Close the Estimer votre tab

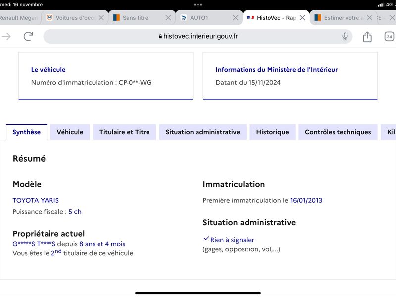[369, 18]
